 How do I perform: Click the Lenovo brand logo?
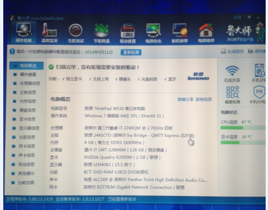tap(198, 76)
